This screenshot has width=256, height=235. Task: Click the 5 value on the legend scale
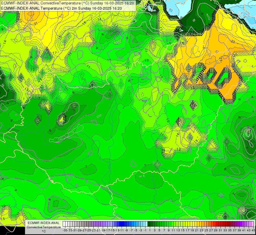(x=159, y=231)
